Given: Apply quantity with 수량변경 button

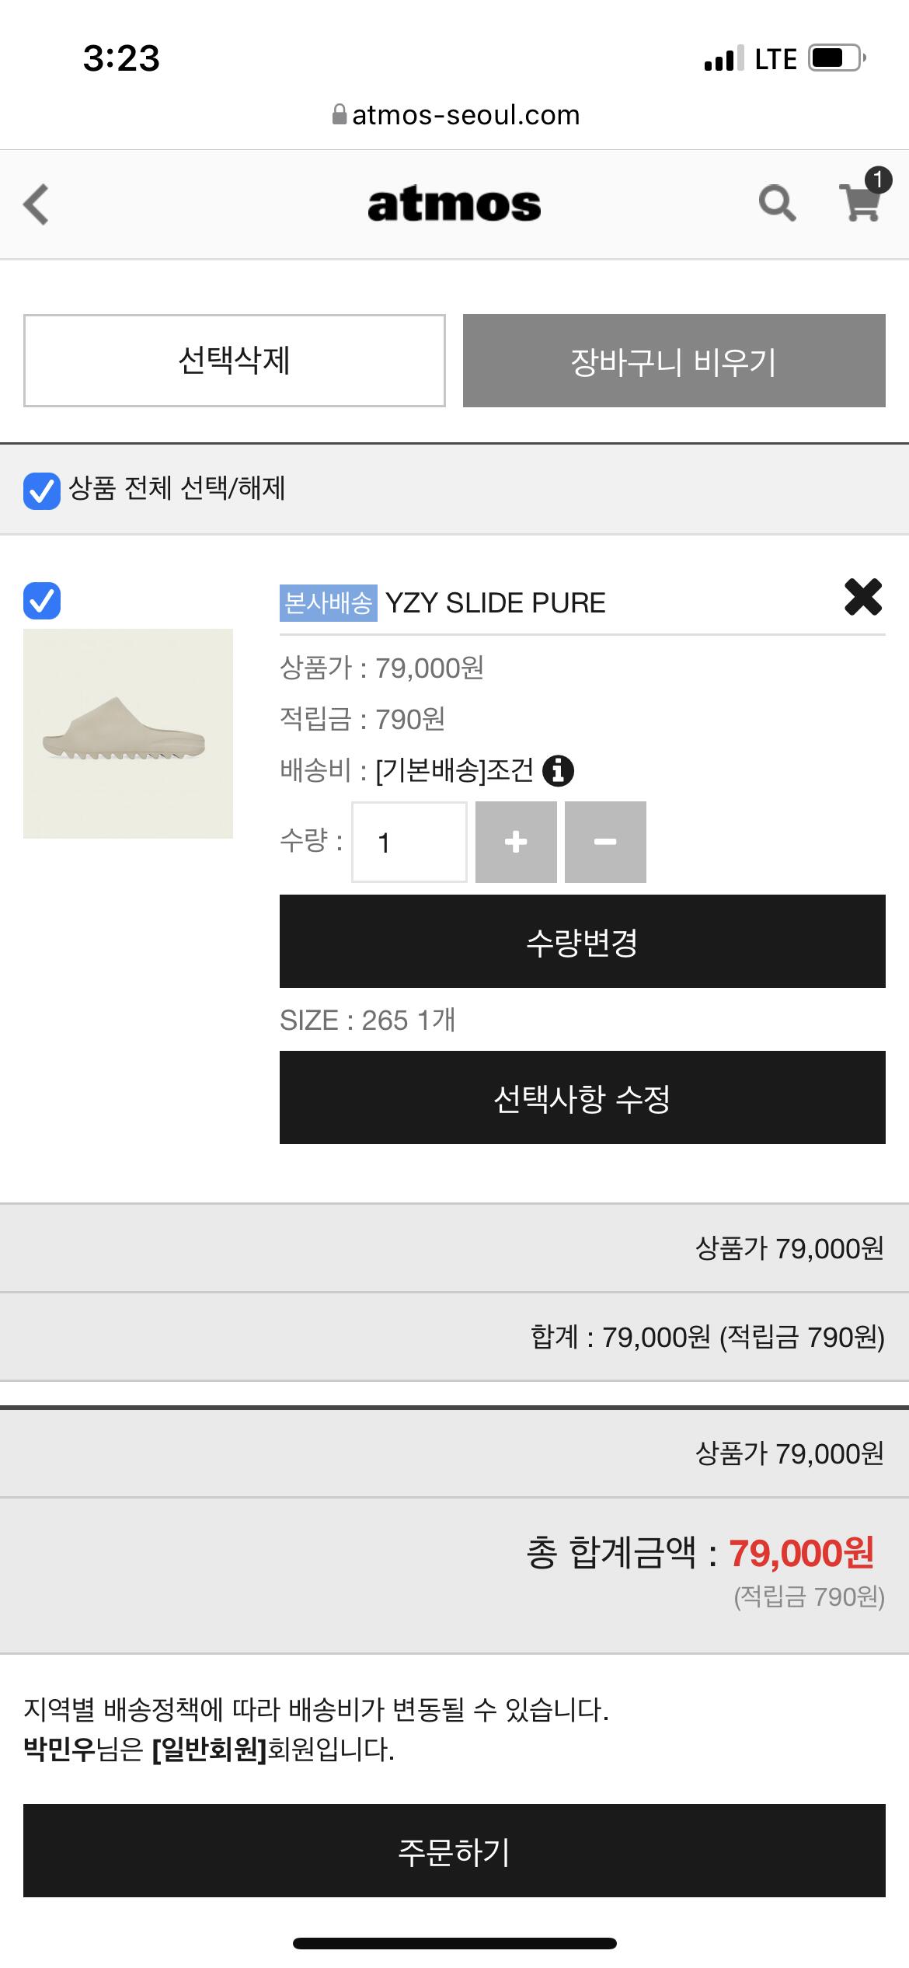Looking at the screenshot, I should click(x=582, y=941).
